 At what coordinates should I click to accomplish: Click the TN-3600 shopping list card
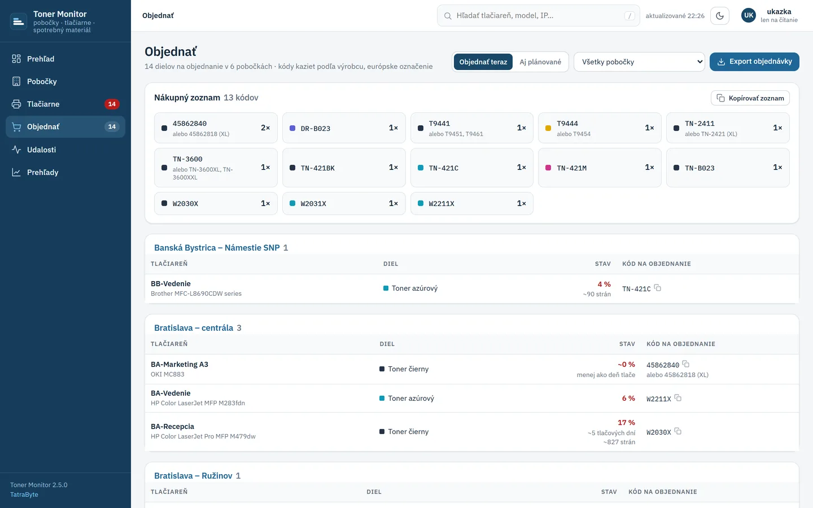(216, 168)
